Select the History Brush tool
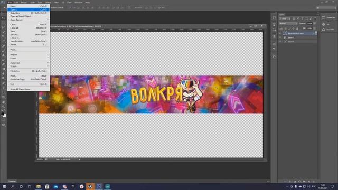Image resolution: width=338 pixels, height=190 pixels. [x=3, y=60]
